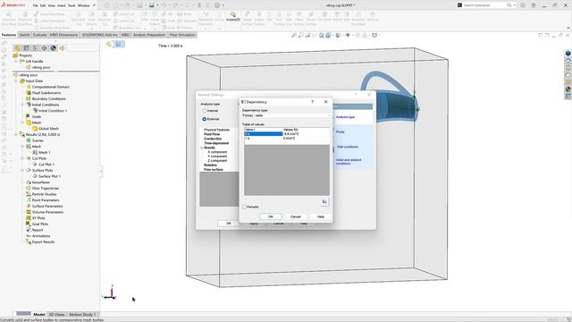Click the Goals flag icon

point(29,116)
